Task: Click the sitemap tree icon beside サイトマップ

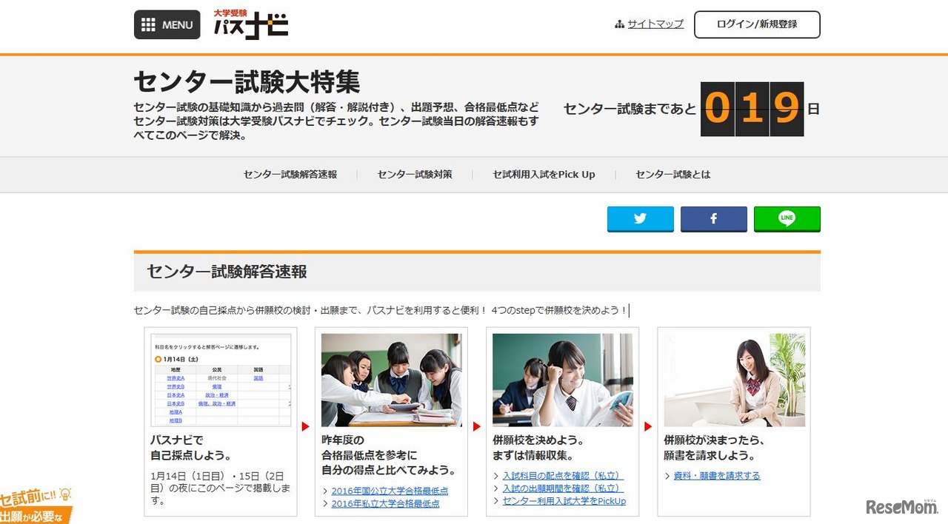Action: 618,23
